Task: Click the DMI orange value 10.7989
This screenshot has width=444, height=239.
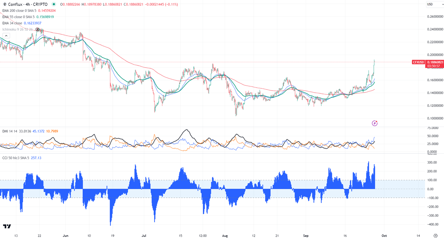Action: point(52,131)
